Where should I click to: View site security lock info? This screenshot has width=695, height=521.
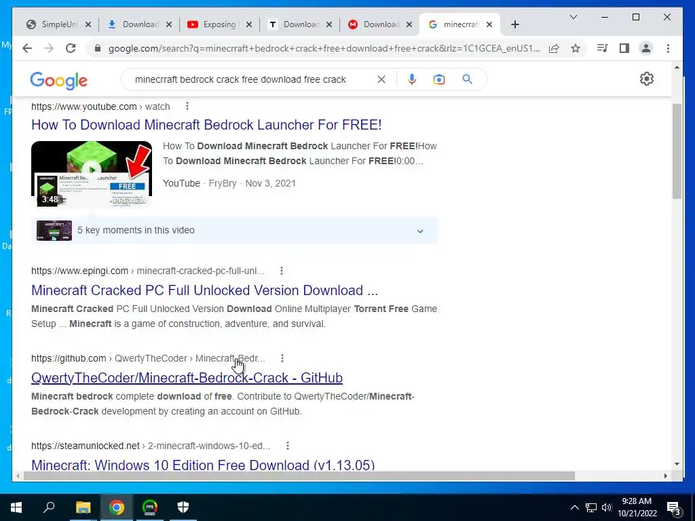pos(98,48)
